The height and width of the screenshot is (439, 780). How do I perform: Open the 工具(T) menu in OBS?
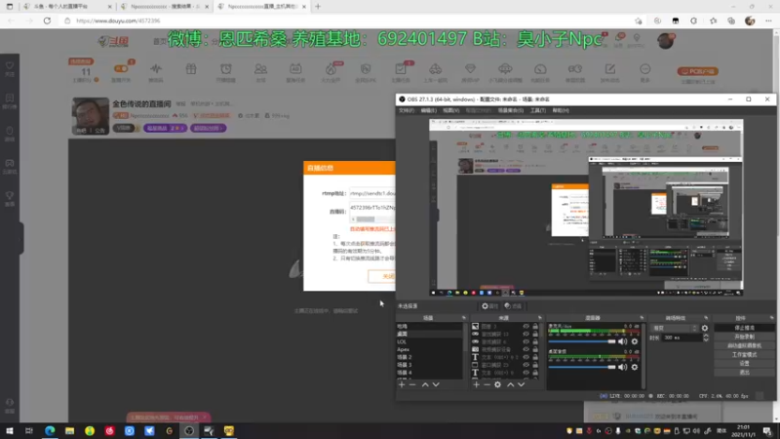pyautogui.click(x=538, y=110)
